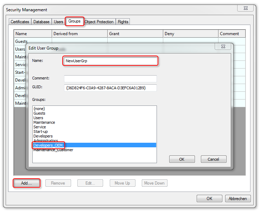Viewport: 260px width, 212px height.
Task: Click the Add... button
Action: [x=26, y=183]
